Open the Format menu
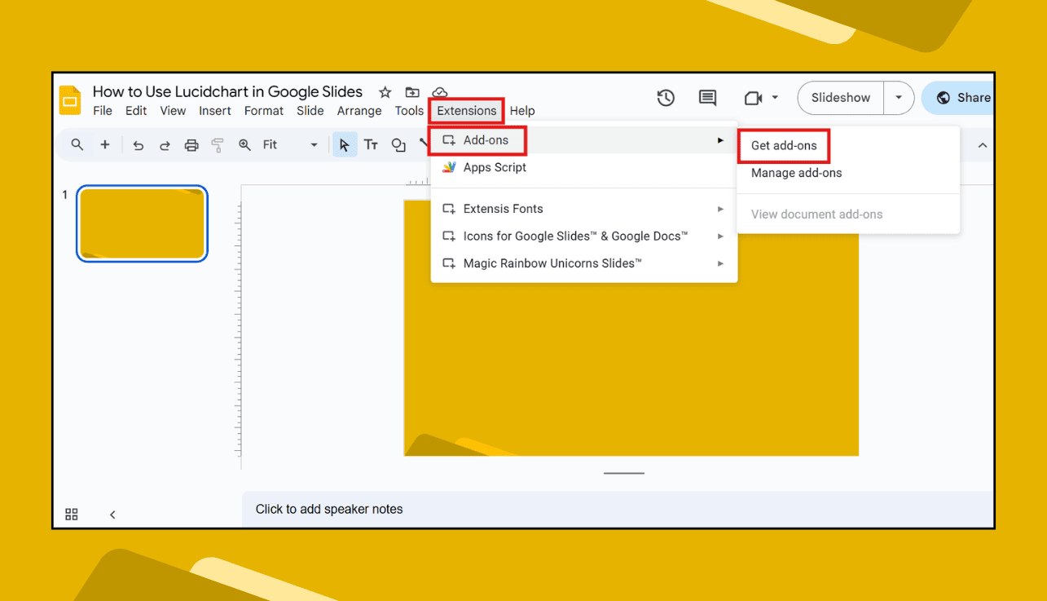The height and width of the screenshot is (601, 1047). [x=264, y=111]
